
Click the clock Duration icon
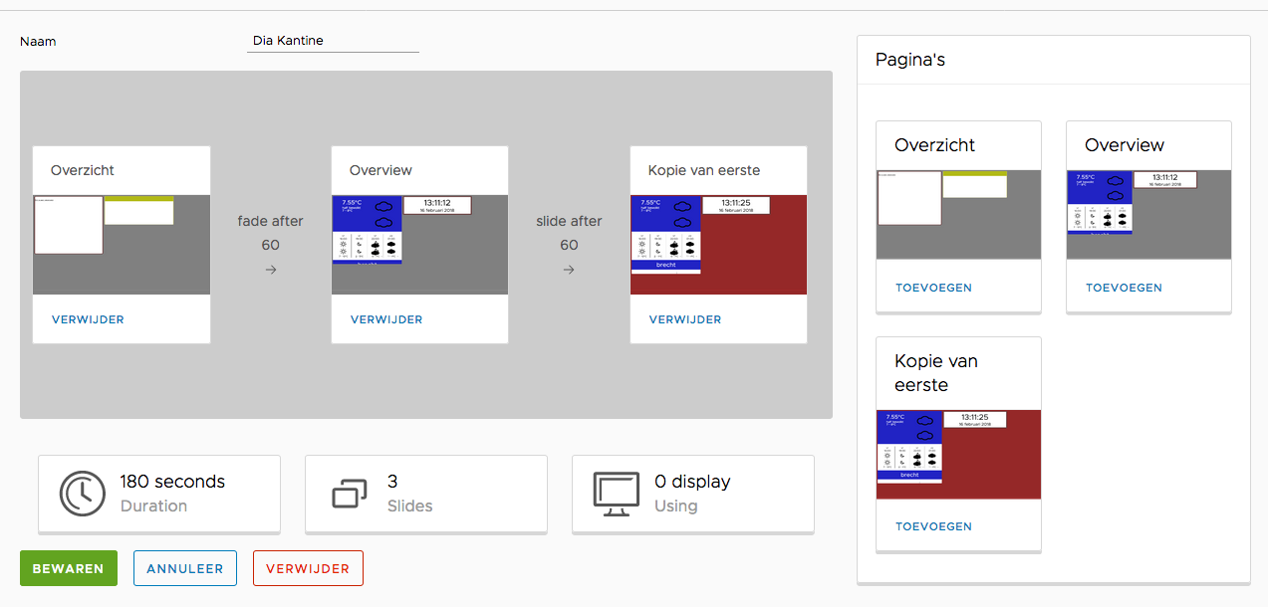click(x=83, y=494)
